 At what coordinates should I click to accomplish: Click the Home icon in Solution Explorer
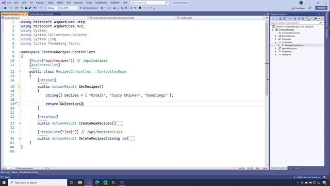pos(280,19)
